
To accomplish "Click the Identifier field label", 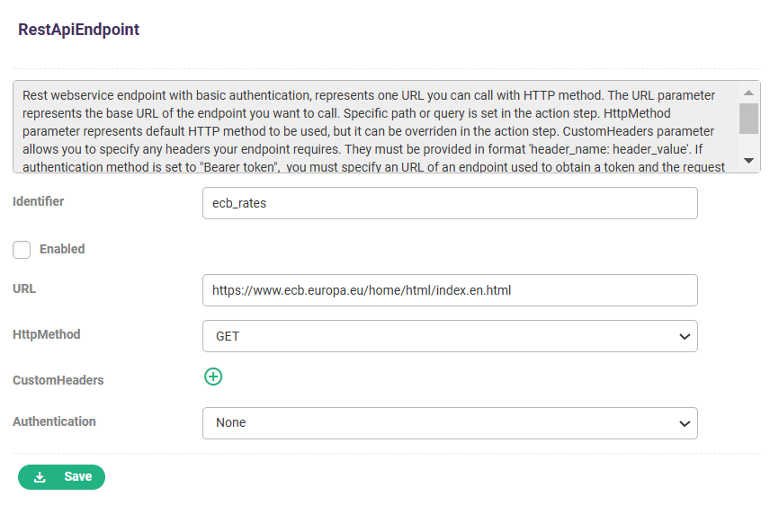I will 39,201.
